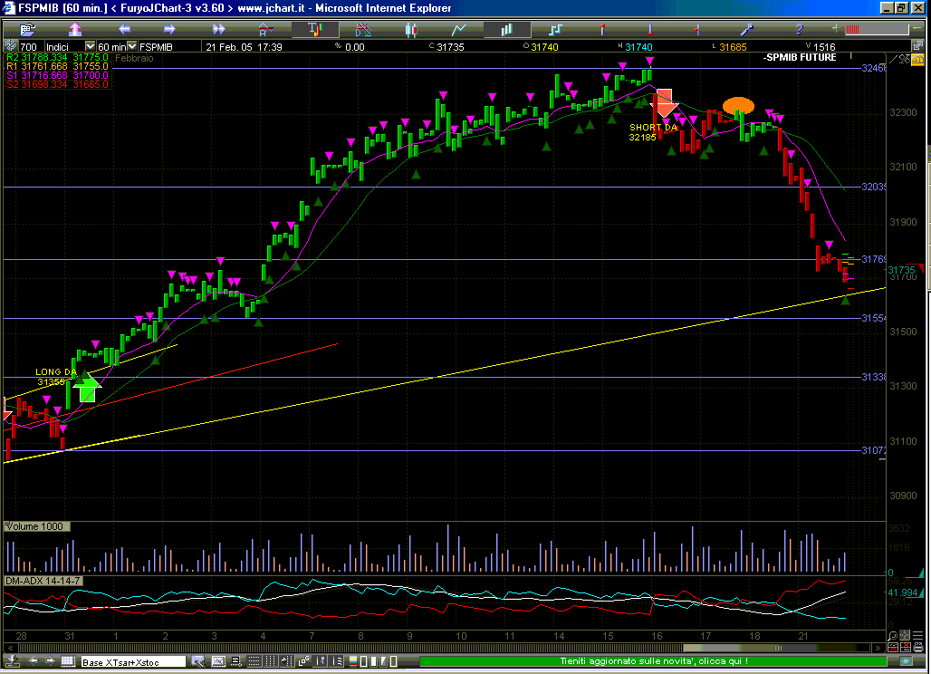Select the DM-ADX 14-14-7 indicator label
Image resolution: width=931 pixels, height=674 pixels.
point(43,581)
